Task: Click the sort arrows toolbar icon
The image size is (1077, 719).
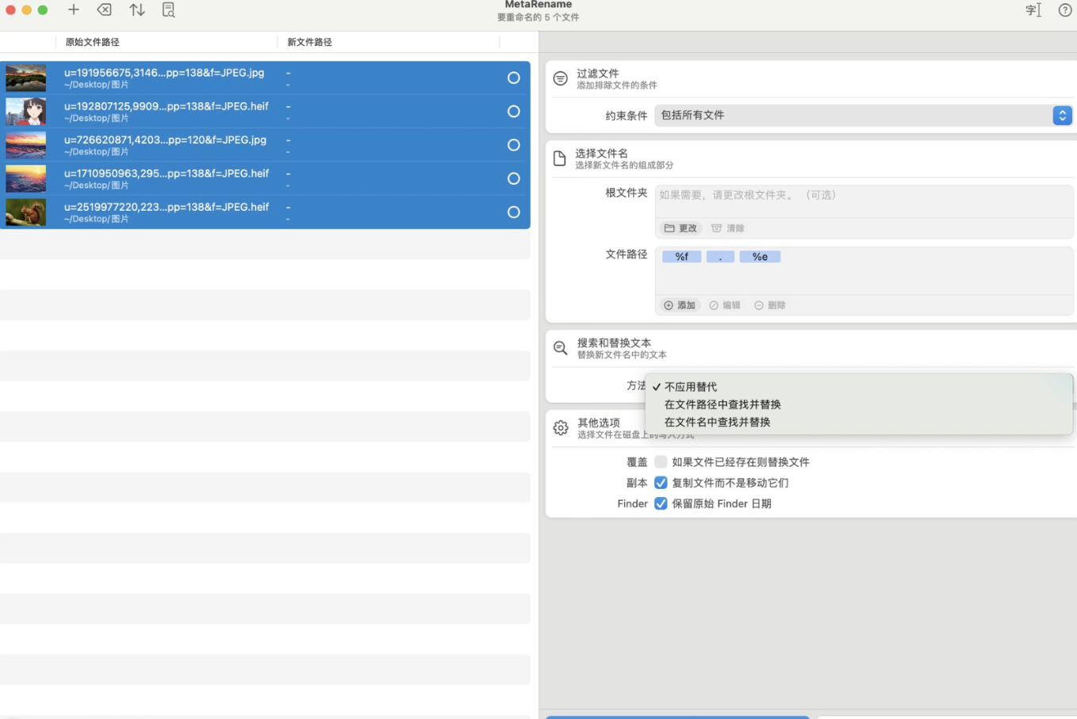Action: 137,10
